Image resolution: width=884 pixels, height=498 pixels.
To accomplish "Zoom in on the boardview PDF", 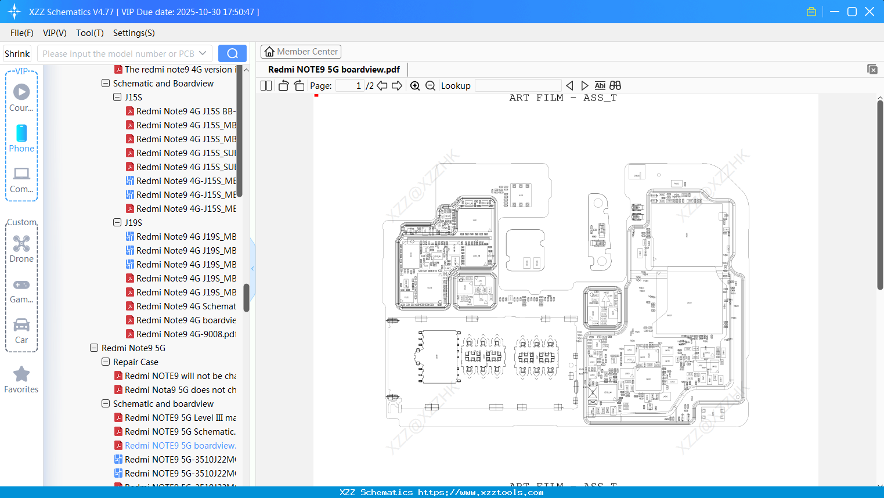I will (x=415, y=85).
